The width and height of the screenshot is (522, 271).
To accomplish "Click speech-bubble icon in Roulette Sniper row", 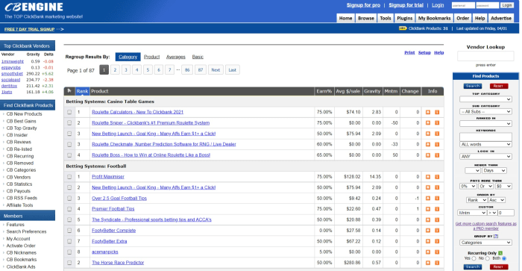I will click(x=428, y=123).
